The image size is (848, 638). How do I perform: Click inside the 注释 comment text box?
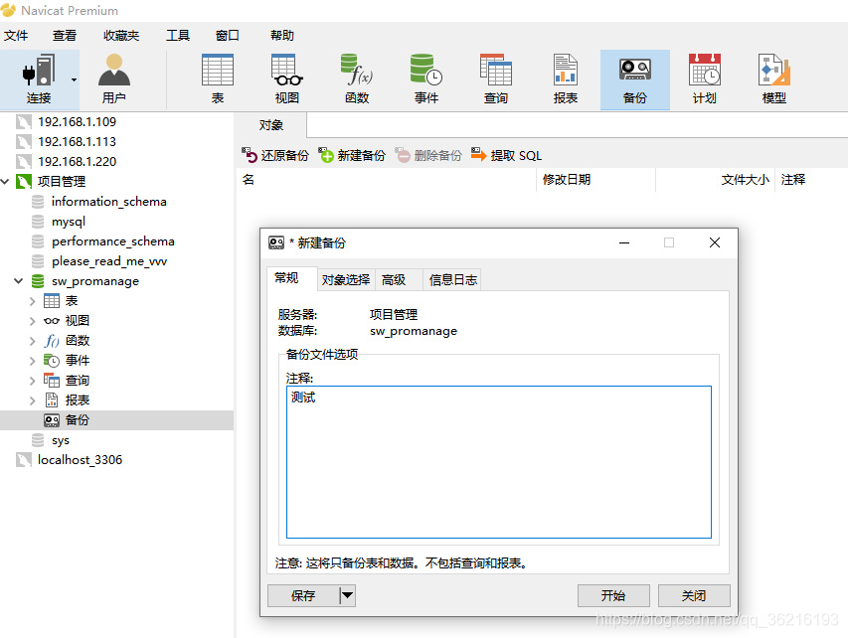tap(499, 462)
